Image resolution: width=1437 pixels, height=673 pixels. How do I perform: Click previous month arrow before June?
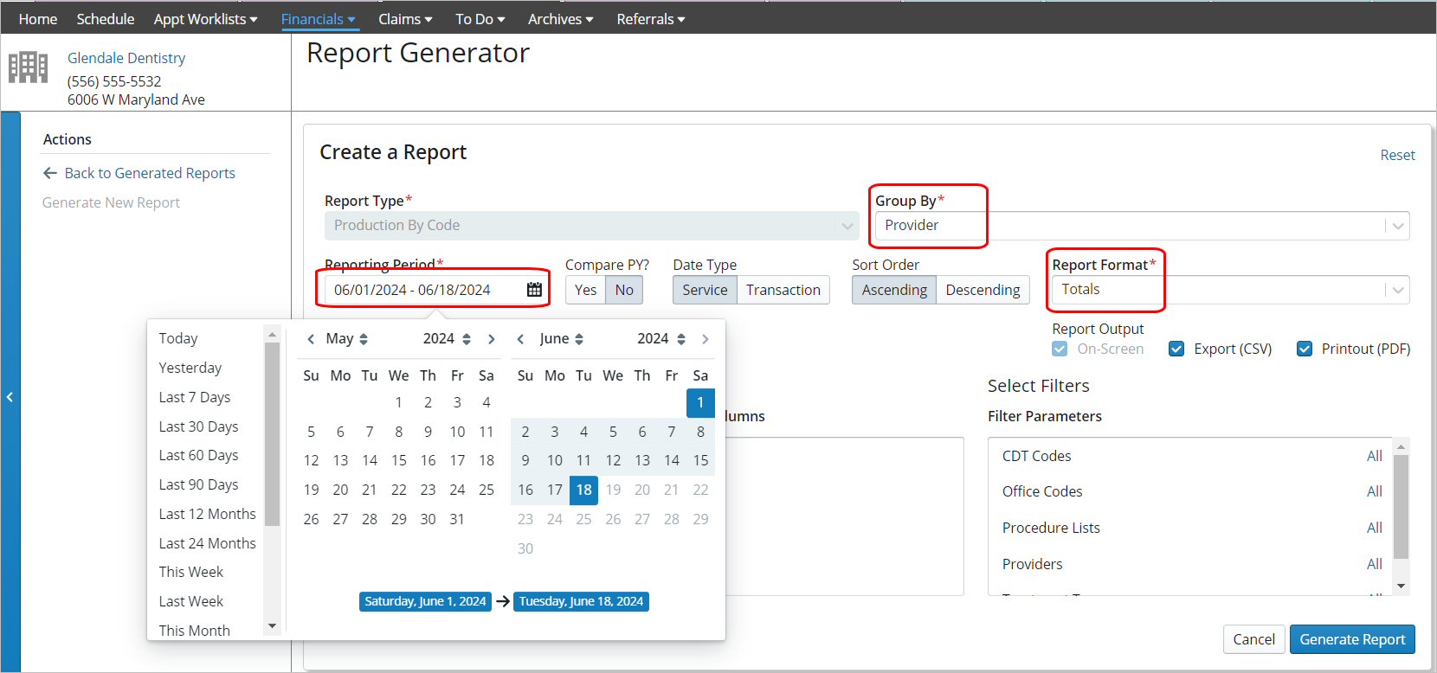520,339
